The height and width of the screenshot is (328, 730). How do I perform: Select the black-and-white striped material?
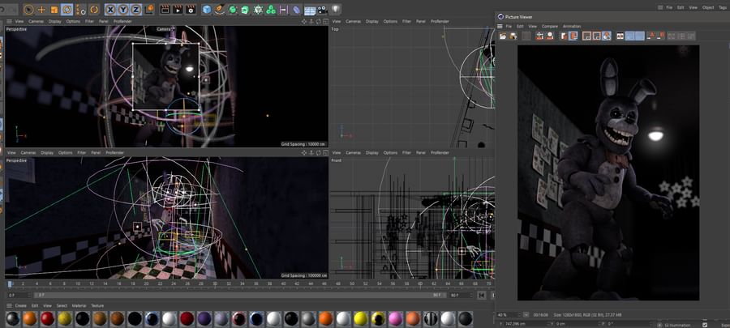click(431, 319)
